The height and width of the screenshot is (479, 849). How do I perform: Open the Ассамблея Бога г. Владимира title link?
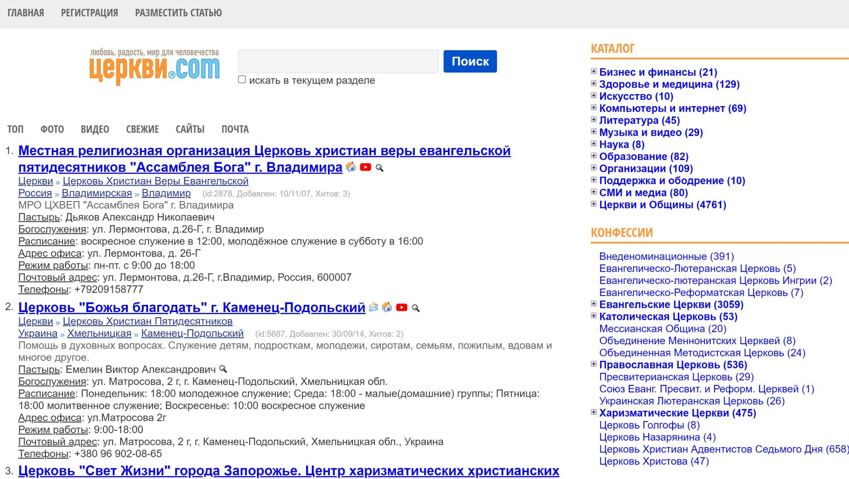pyautogui.click(x=264, y=159)
